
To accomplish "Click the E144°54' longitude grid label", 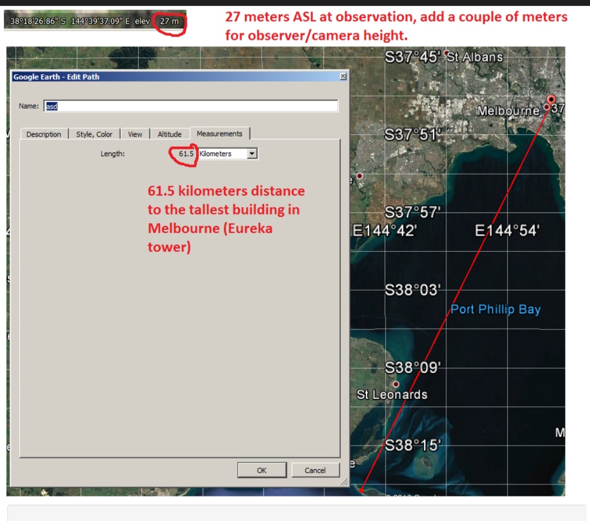I will click(x=507, y=230).
